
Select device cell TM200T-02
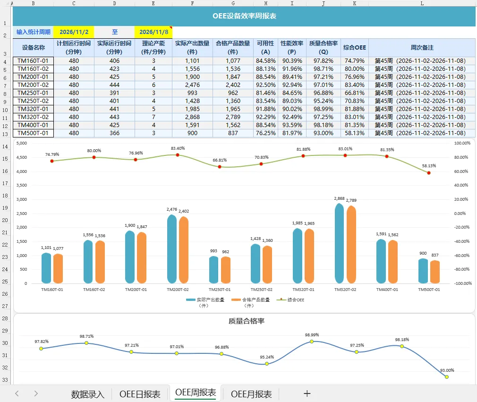click(x=33, y=85)
